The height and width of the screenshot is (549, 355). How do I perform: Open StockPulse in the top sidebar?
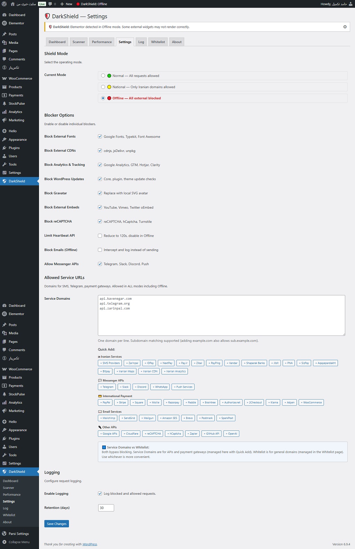tap(17, 104)
